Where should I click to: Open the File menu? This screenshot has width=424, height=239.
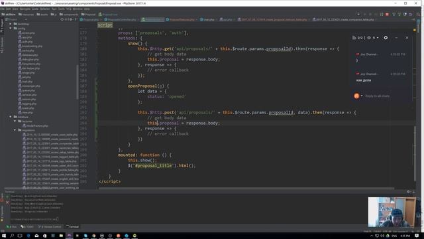[3, 9]
